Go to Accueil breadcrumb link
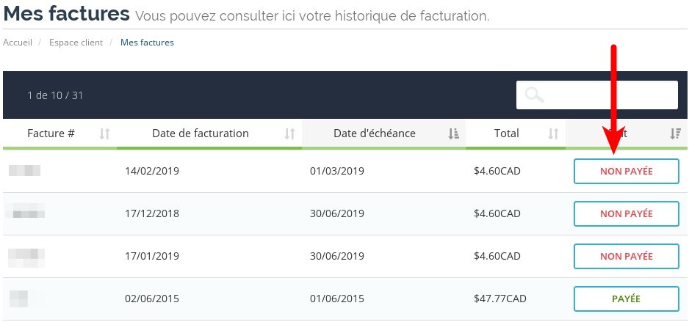This screenshot has width=689, height=322. pyautogui.click(x=18, y=43)
